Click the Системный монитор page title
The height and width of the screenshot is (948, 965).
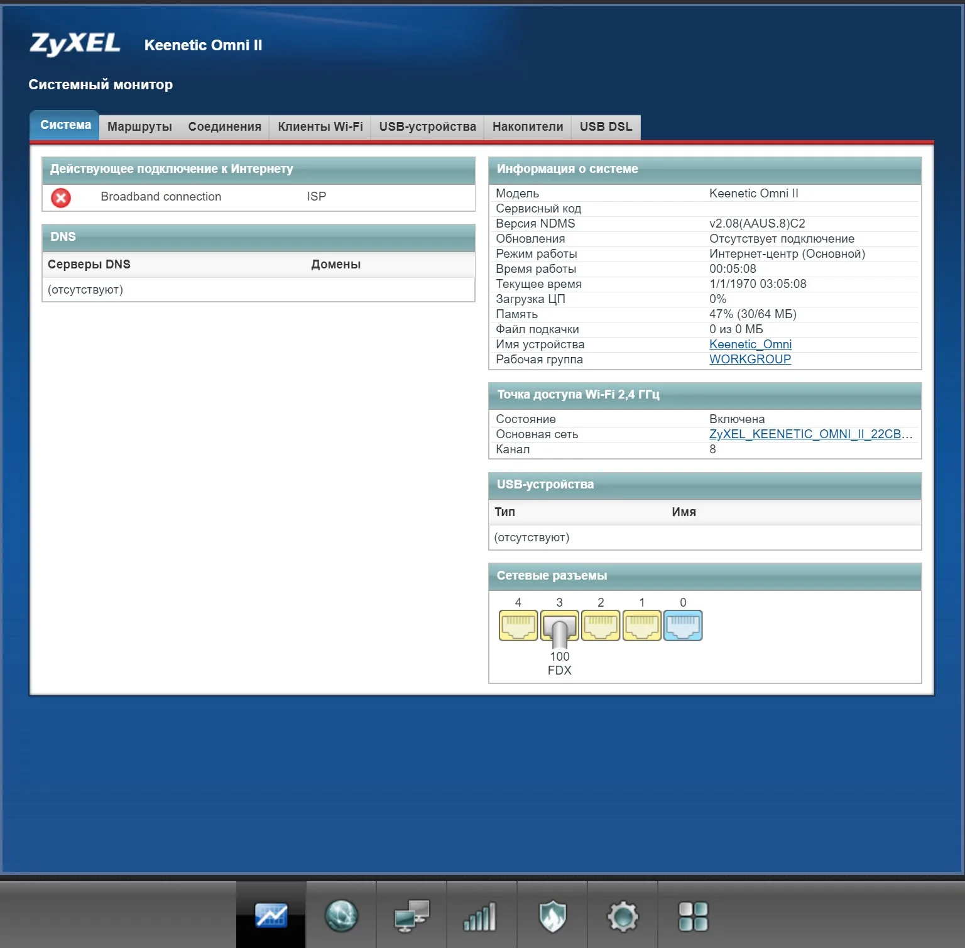[101, 85]
